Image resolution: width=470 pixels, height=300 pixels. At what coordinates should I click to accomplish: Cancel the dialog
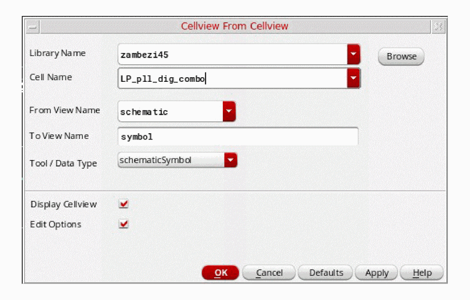tap(269, 273)
